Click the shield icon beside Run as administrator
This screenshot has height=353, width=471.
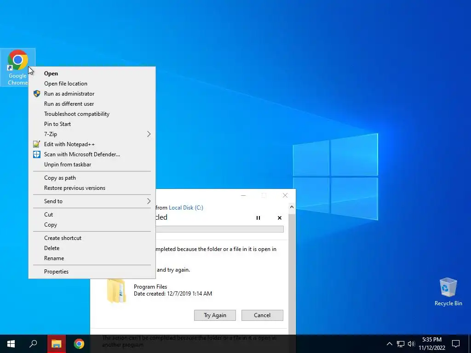(37, 94)
